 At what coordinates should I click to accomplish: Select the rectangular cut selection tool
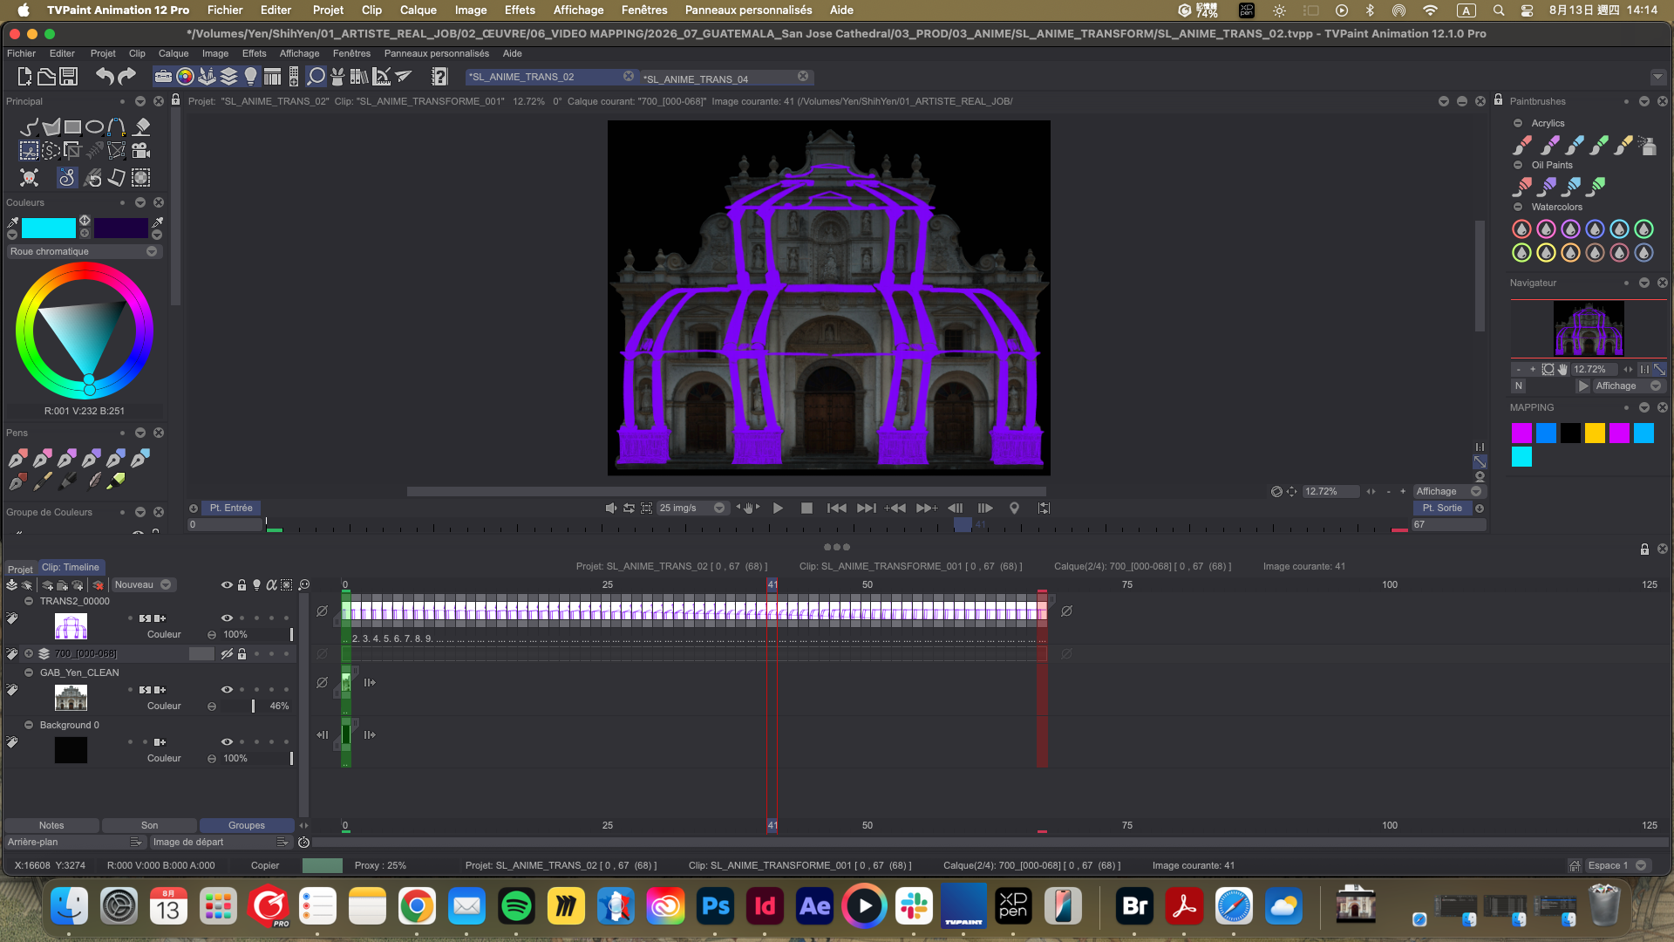(29, 151)
